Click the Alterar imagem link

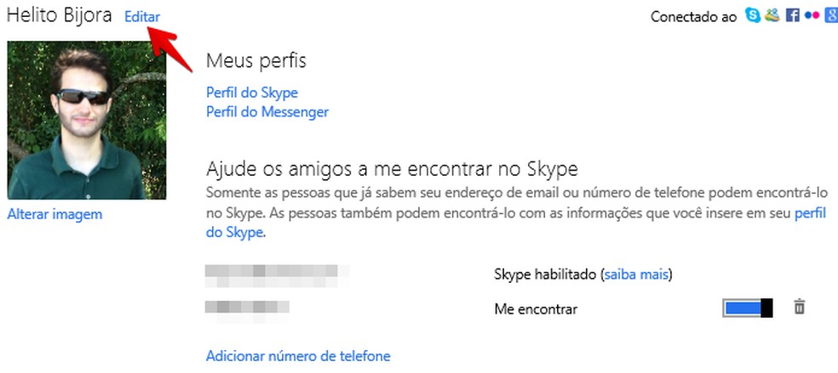(55, 214)
